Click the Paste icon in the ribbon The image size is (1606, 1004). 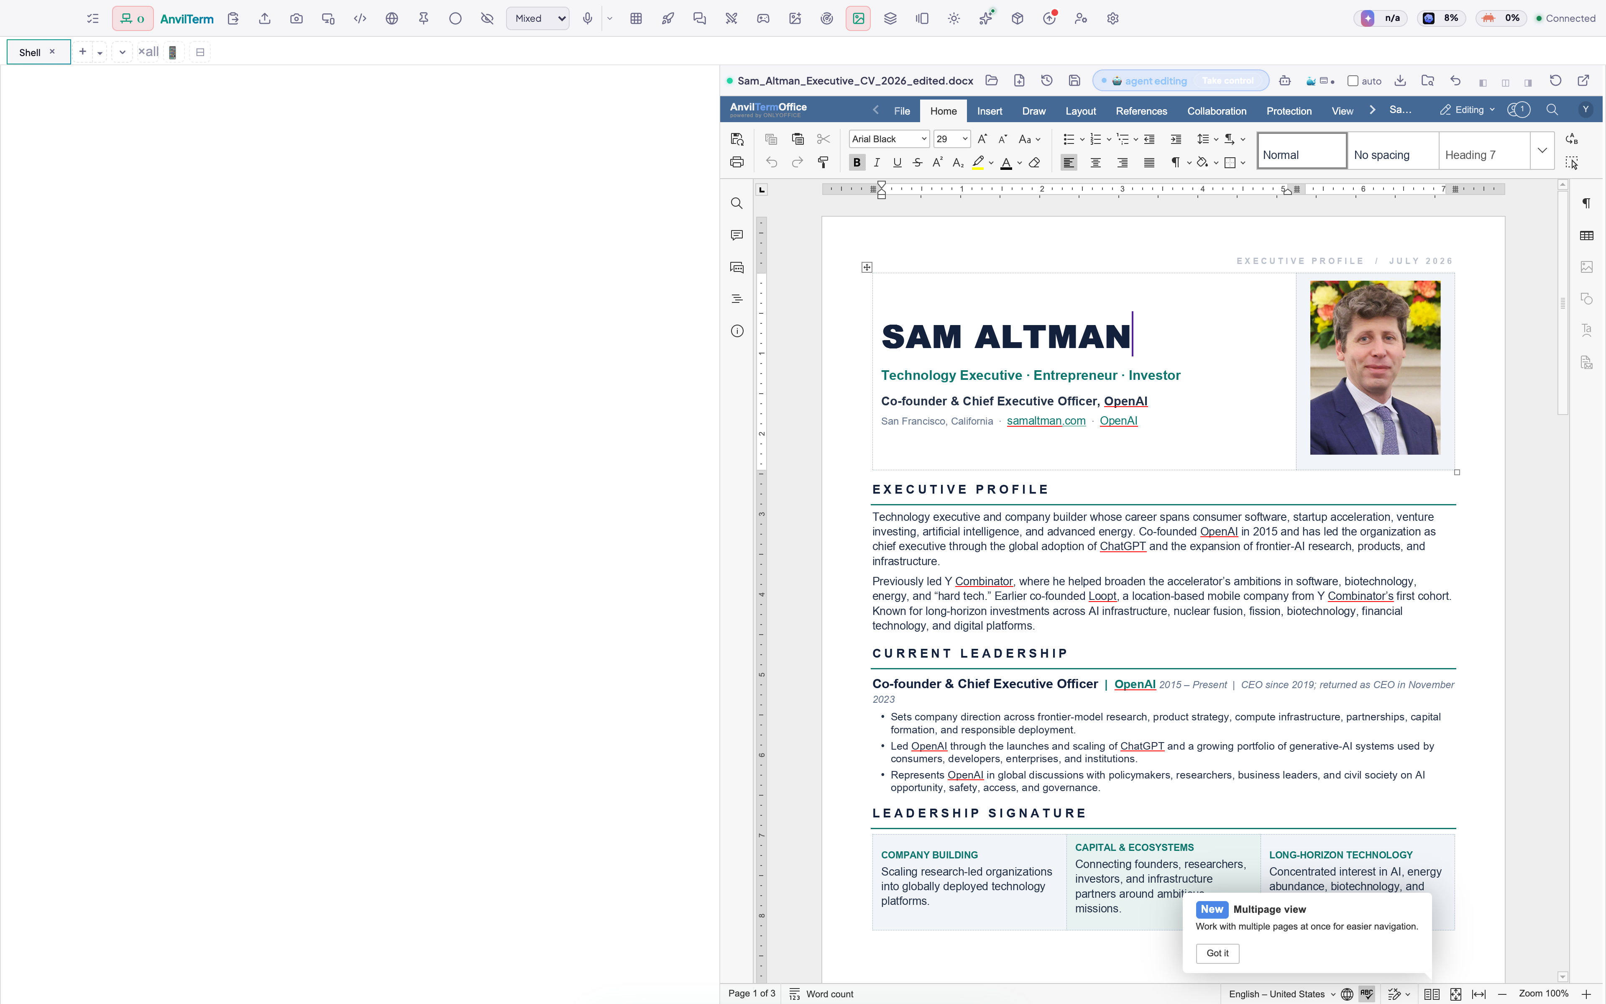pyautogui.click(x=798, y=139)
